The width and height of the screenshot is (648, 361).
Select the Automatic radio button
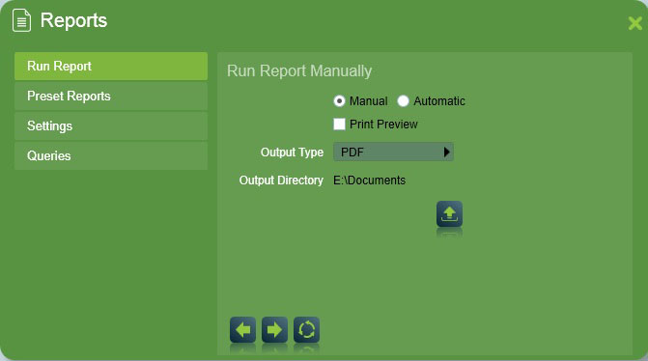pyautogui.click(x=403, y=100)
